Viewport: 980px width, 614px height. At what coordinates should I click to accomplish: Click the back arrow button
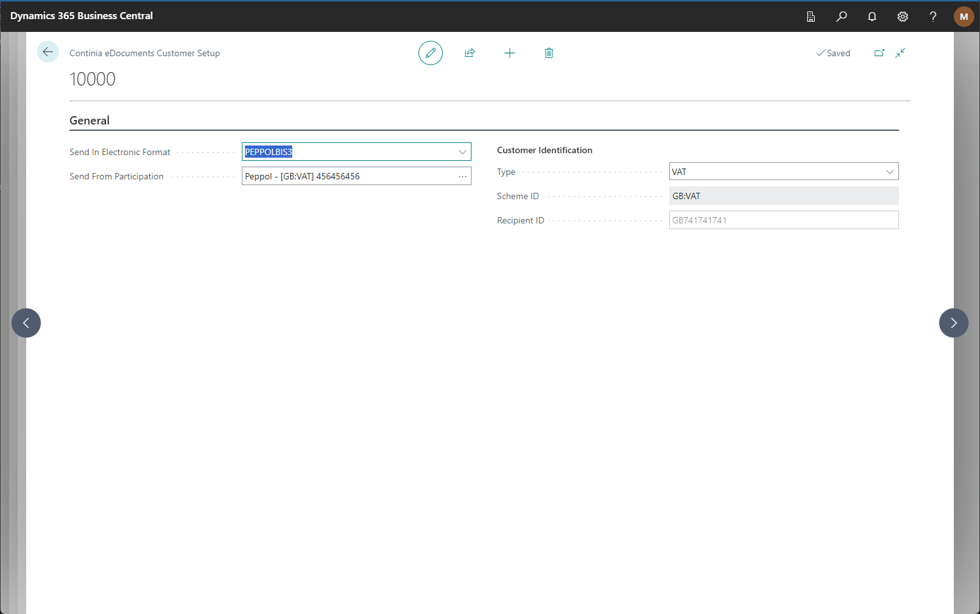point(48,52)
